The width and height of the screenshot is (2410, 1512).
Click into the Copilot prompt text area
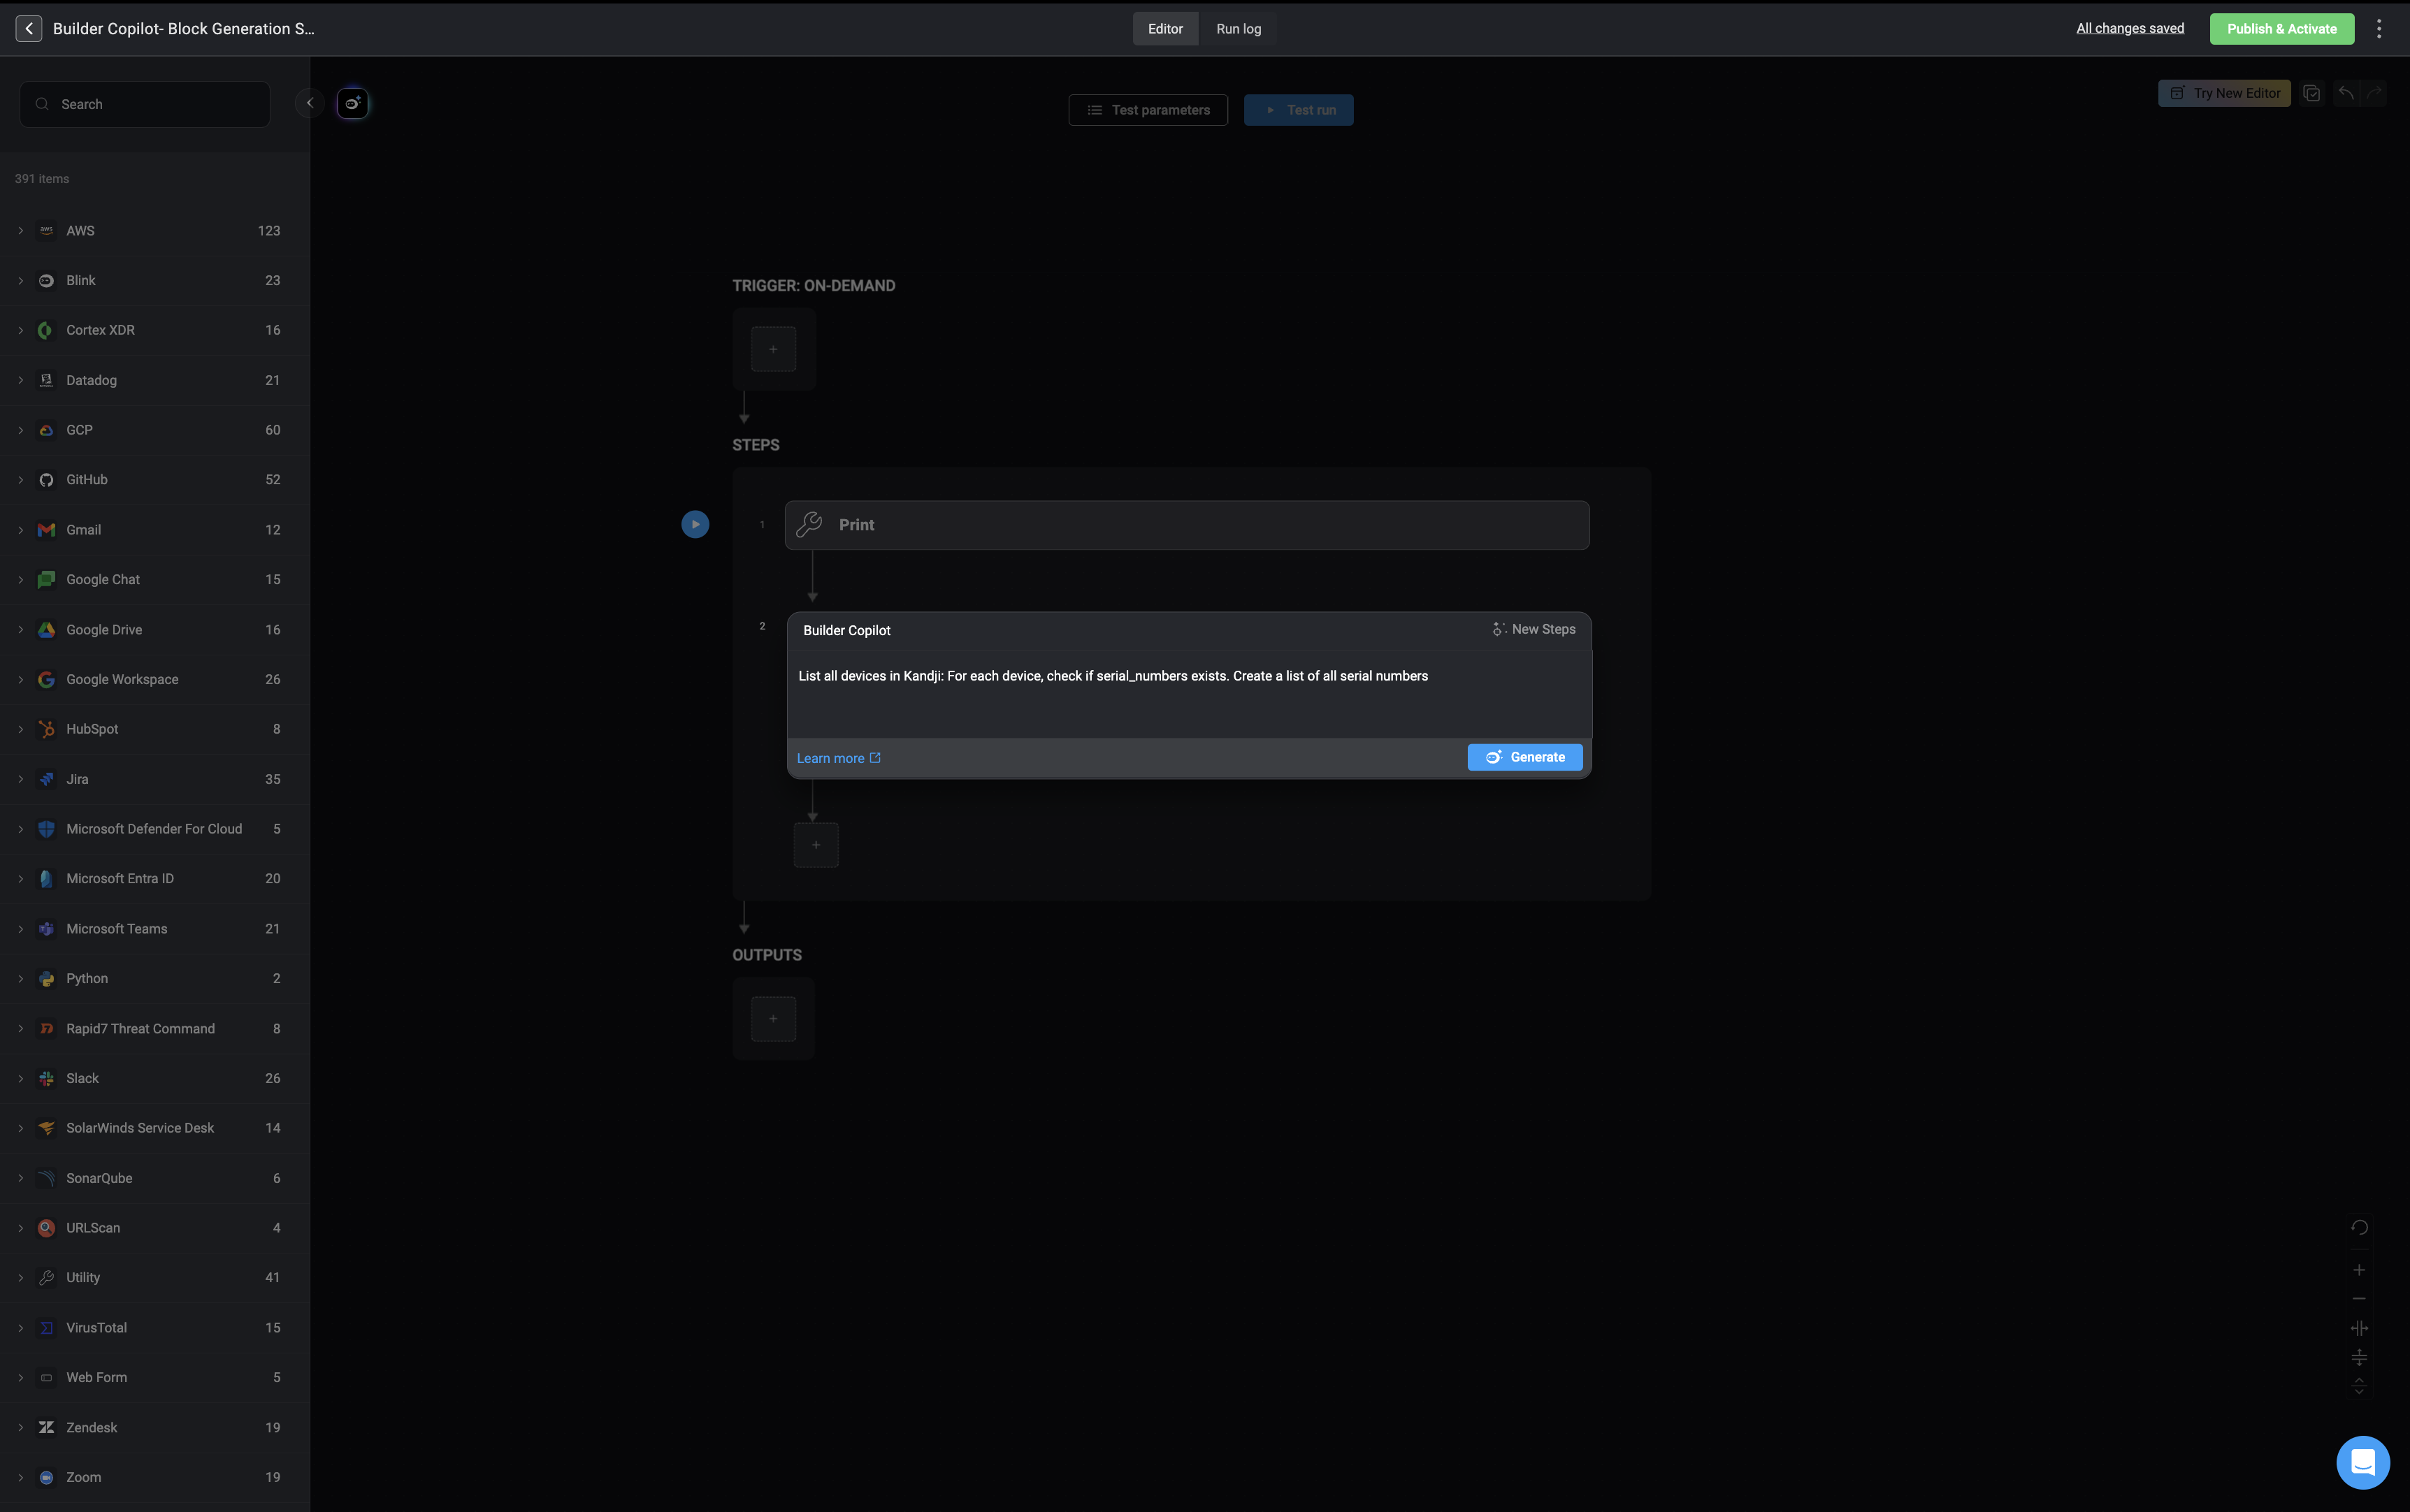[x=1188, y=694]
